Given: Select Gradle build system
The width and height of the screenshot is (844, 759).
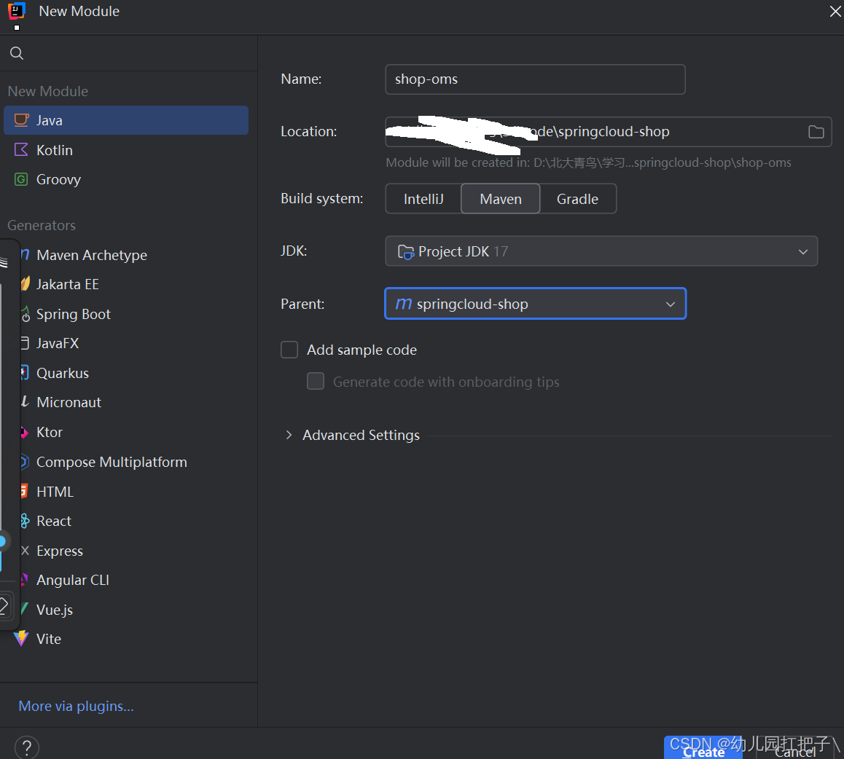Looking at the screenshot, I should click(x=577, y=199).
